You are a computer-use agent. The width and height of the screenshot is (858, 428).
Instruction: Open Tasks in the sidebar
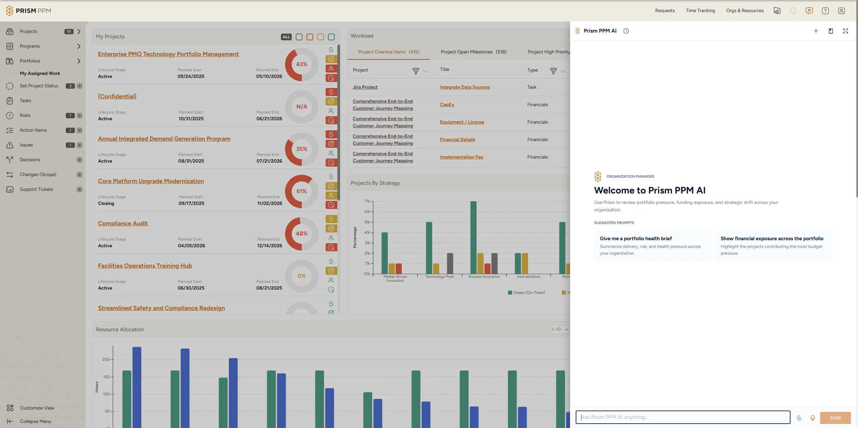tap(26, 101)
